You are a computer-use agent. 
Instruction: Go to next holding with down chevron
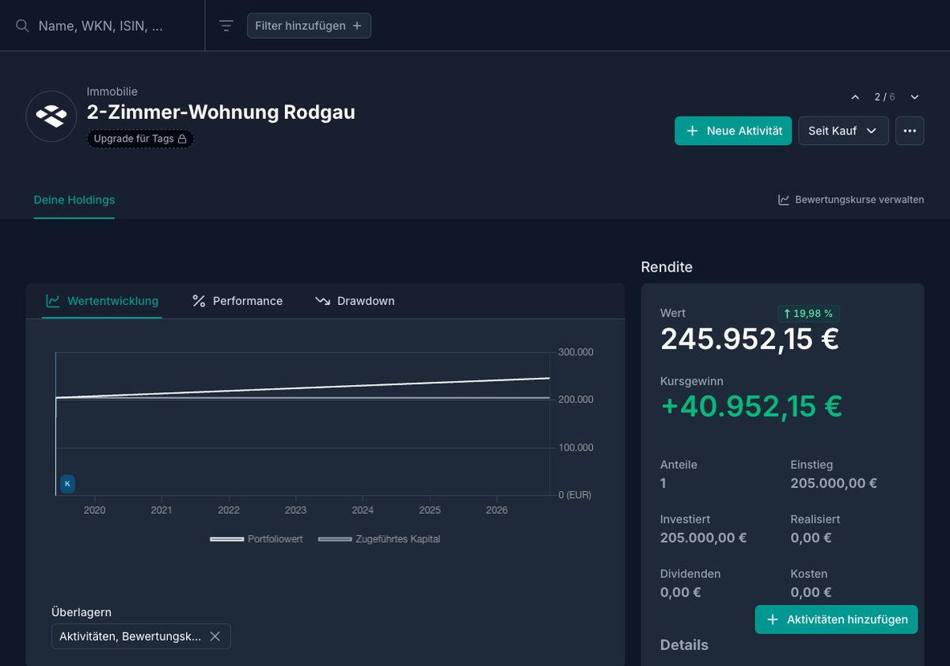(914, 97)
